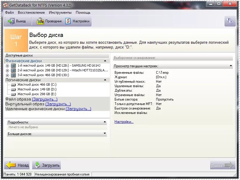Select logical drive text Жесткий диск 466 GB (C:)

click(37, 85)
